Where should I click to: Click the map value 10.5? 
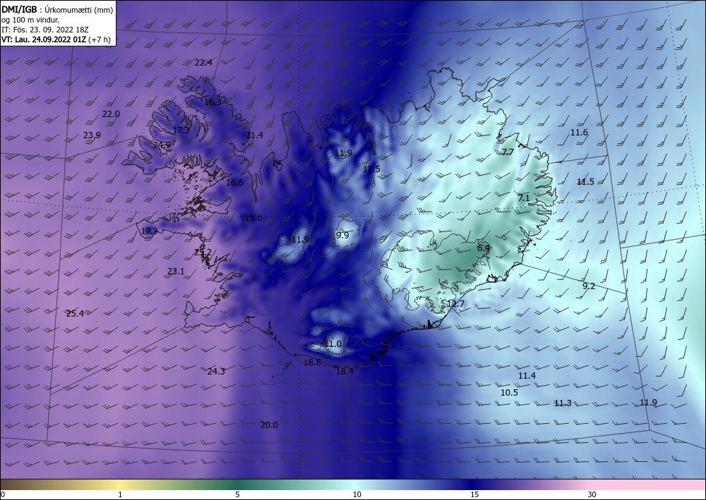click(509, 393)
